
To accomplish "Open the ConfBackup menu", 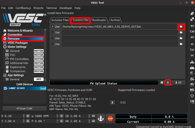I will (23, 8).
